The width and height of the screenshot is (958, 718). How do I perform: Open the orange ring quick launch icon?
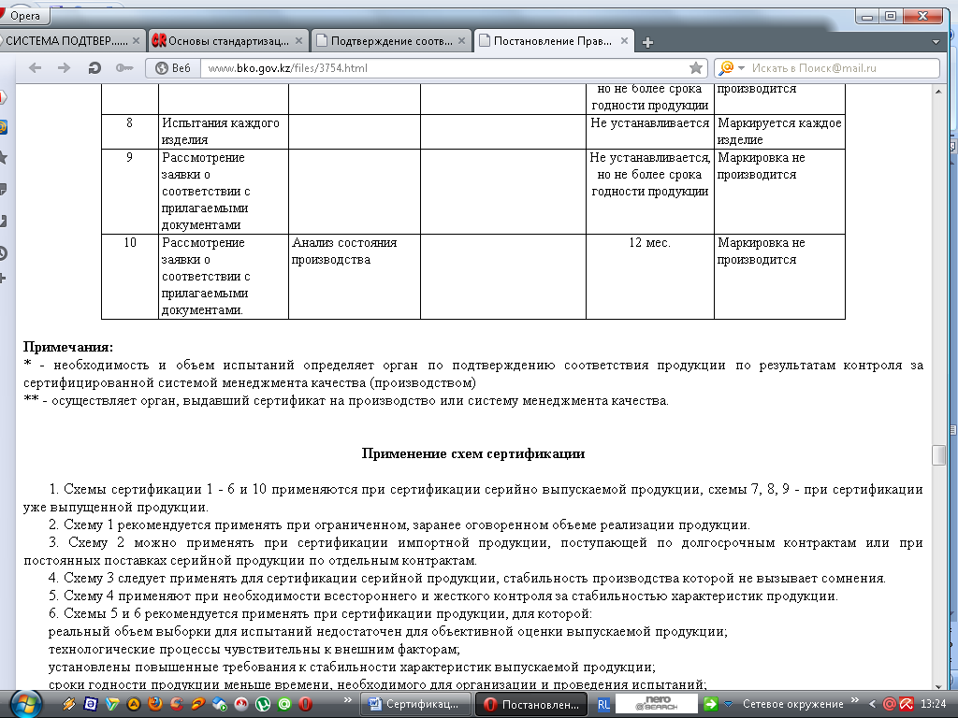(198, 704)
